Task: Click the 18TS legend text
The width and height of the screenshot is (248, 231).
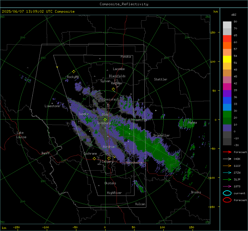Action: tap(237, 187)
